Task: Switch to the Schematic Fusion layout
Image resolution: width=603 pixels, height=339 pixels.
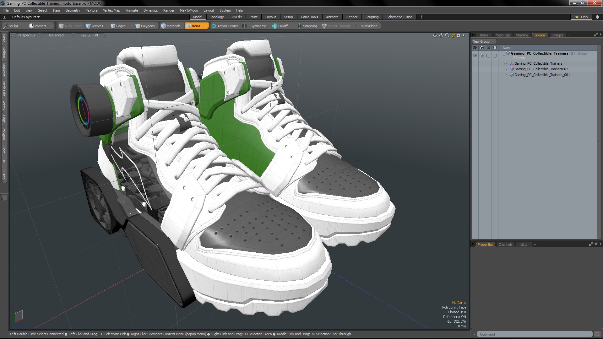Action: [x=399, y=17]
